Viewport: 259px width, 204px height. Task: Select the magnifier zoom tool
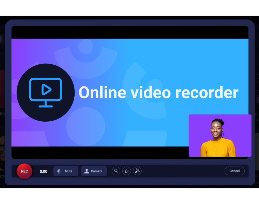(116, 171)
